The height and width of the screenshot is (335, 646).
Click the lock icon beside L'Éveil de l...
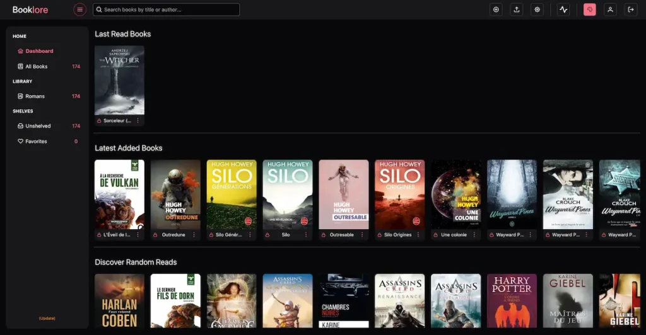99,235
